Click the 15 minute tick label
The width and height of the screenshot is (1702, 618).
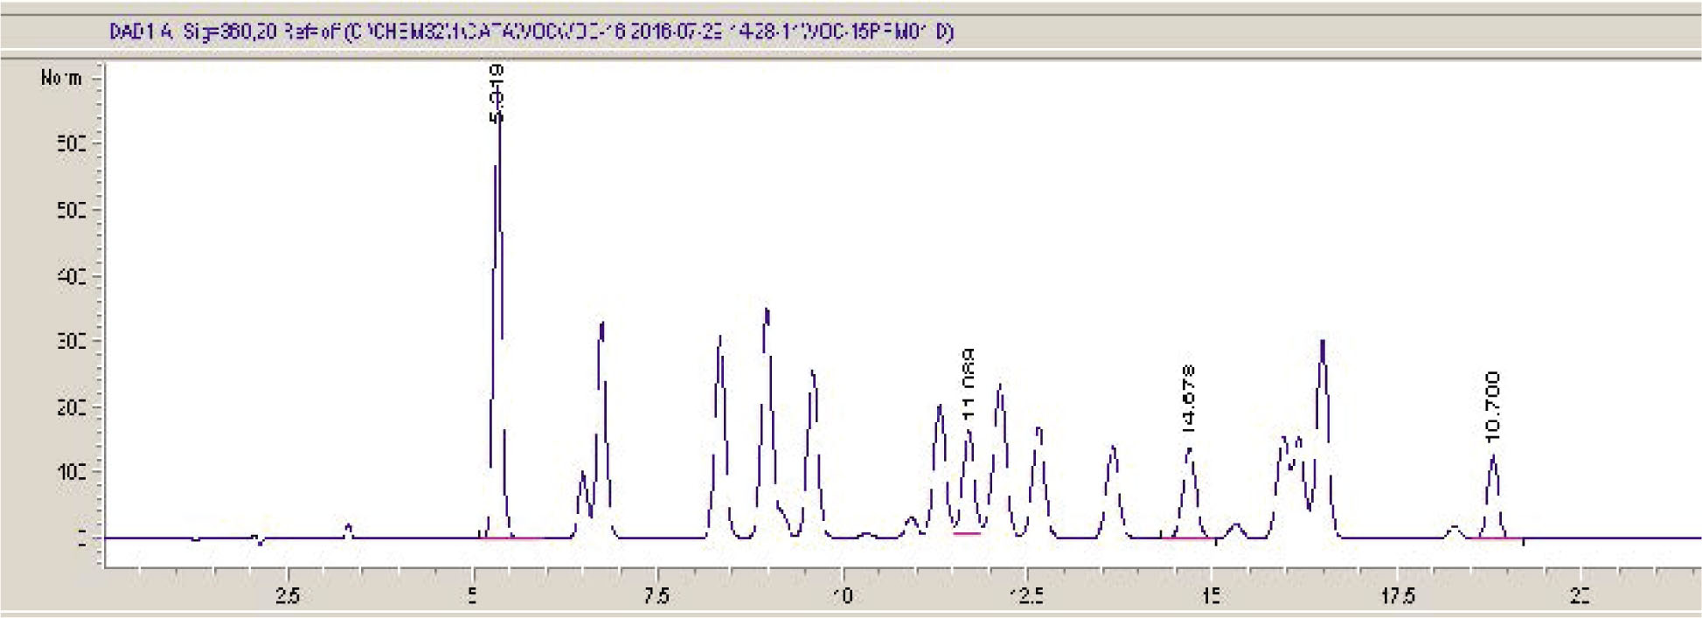click(1211, 596)
